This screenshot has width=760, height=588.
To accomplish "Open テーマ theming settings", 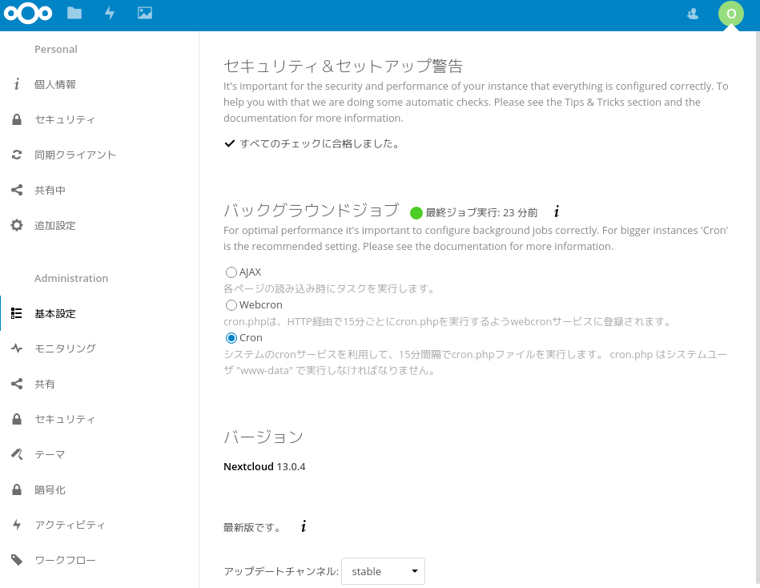I will [x=50, y=454].
